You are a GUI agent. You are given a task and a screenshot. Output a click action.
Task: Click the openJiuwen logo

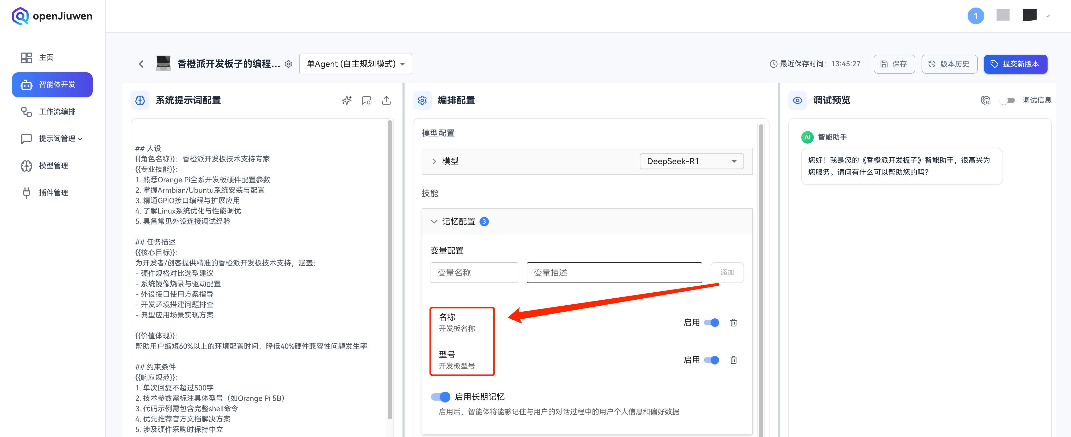pyautogui.click(x=52, y=16)
